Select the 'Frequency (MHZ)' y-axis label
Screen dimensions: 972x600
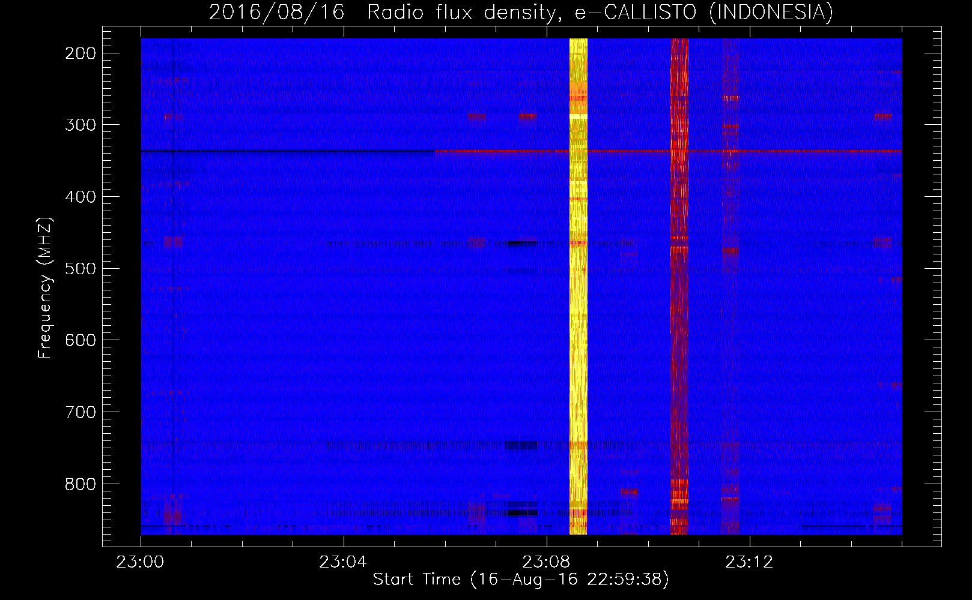click(x=45, y=287)
